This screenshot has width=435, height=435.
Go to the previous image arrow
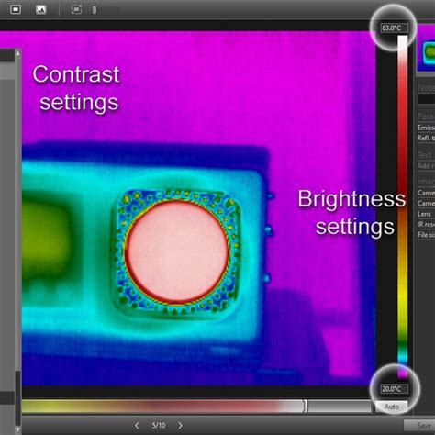137,426
